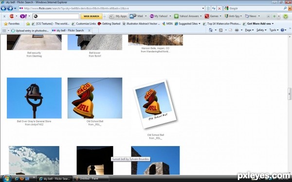
Task: Open illustrator Abstract Vector bookmark
Action: pos(141,24)
